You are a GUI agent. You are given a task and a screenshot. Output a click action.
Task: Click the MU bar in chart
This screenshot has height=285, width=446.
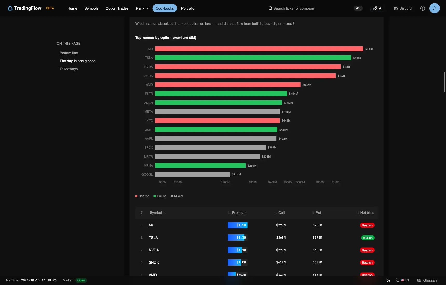(x=259, y=49)
